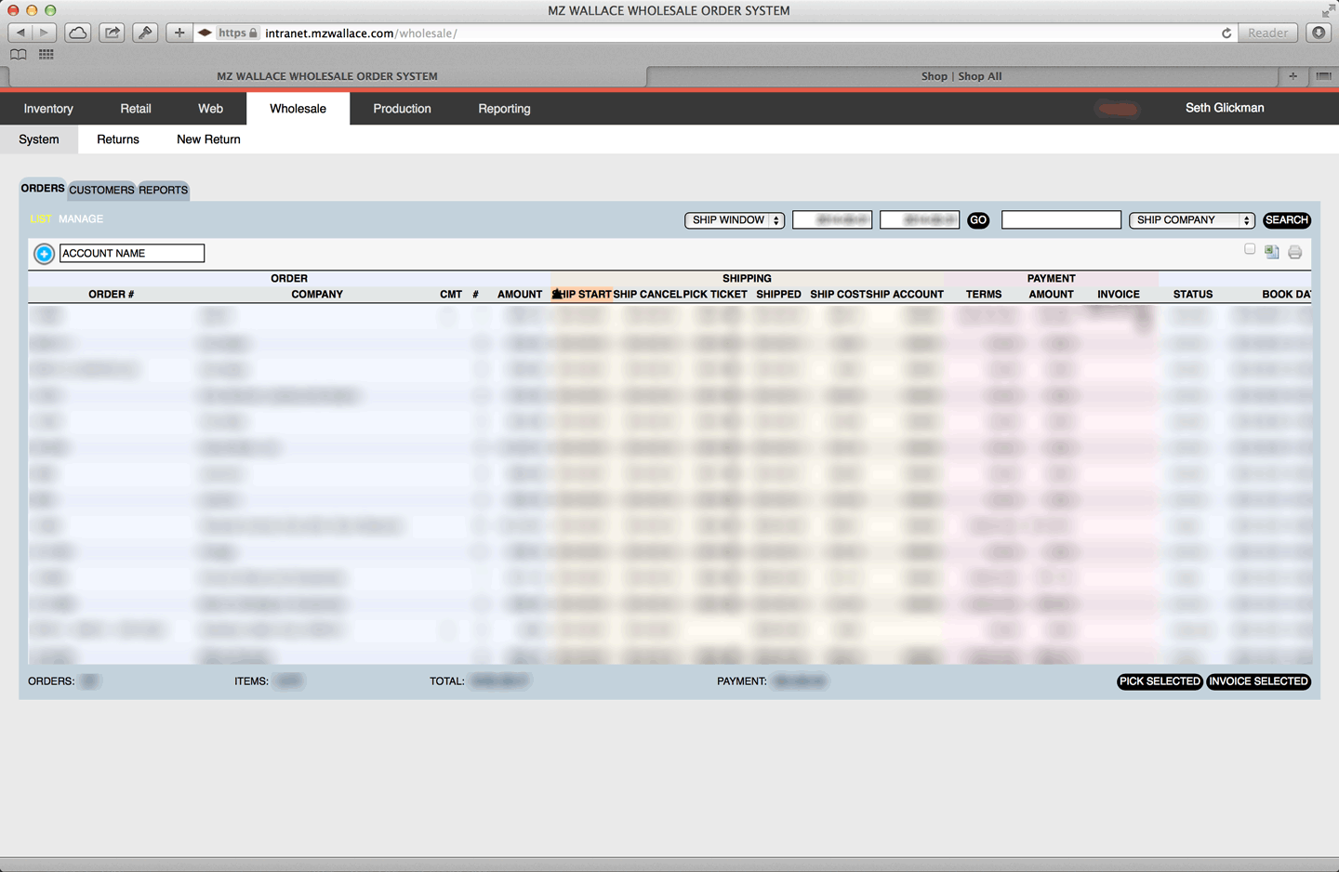Screen dimensions: 1339x872
Task: Sort by STATUS column header
Action: 1193,295
